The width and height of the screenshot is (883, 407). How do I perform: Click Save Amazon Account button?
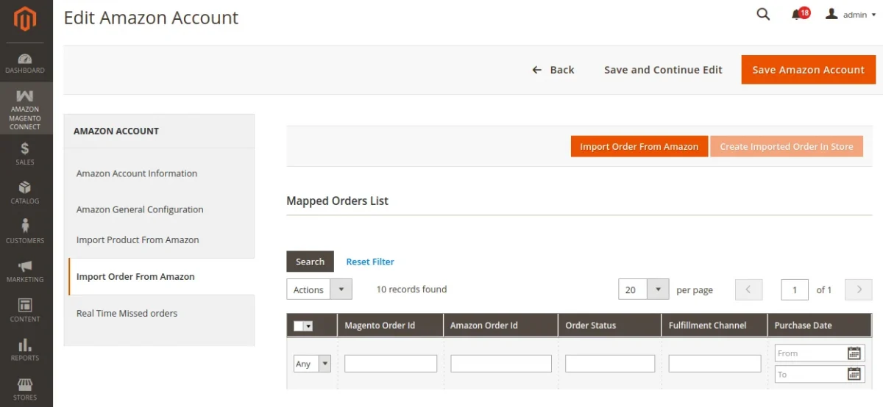808,70
